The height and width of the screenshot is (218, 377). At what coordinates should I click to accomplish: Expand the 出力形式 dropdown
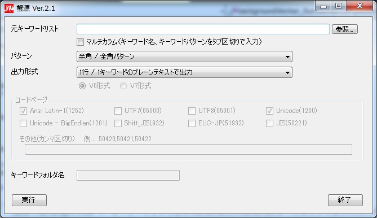184,72
